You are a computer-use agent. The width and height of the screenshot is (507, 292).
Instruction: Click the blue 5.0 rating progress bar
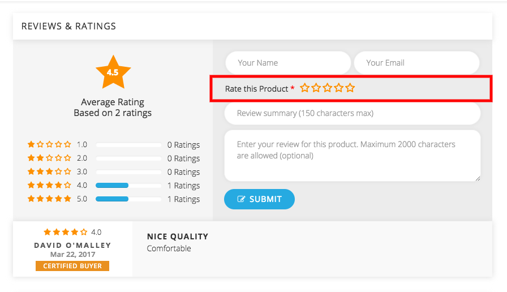tap(112, 199)
